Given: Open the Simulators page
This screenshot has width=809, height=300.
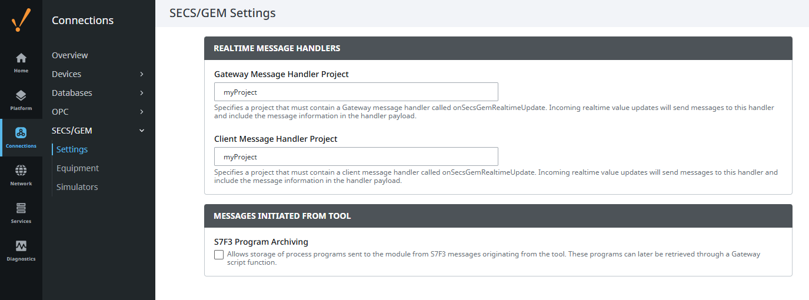Looking at the screenshot, I should click(77, 187).
